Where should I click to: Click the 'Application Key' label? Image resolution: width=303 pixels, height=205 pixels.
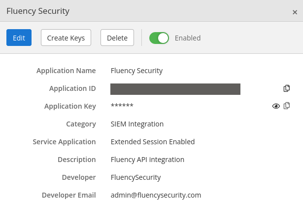tap(70, 106)
